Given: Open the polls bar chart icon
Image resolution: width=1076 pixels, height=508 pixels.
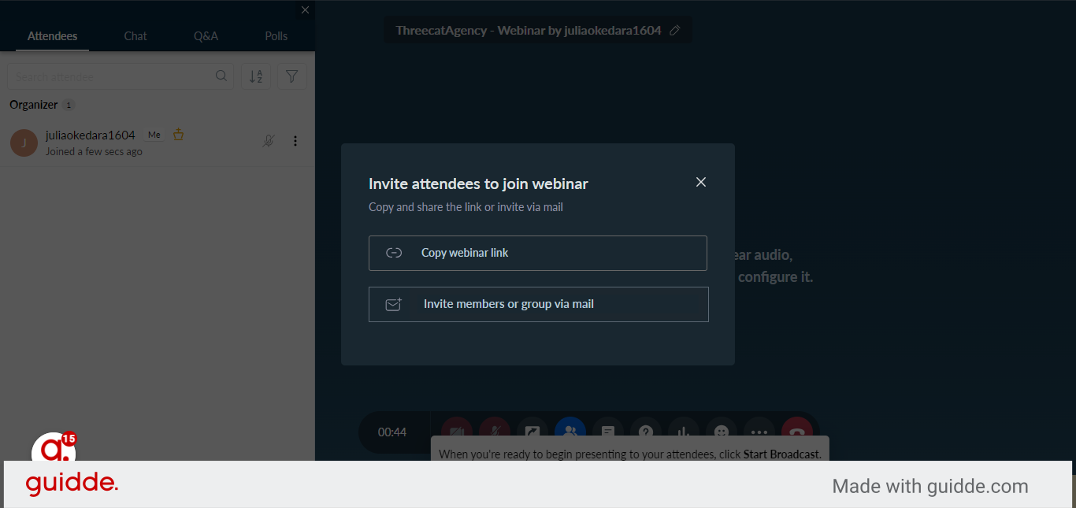Looking at the screenshot, I should [x=684, y=432].
